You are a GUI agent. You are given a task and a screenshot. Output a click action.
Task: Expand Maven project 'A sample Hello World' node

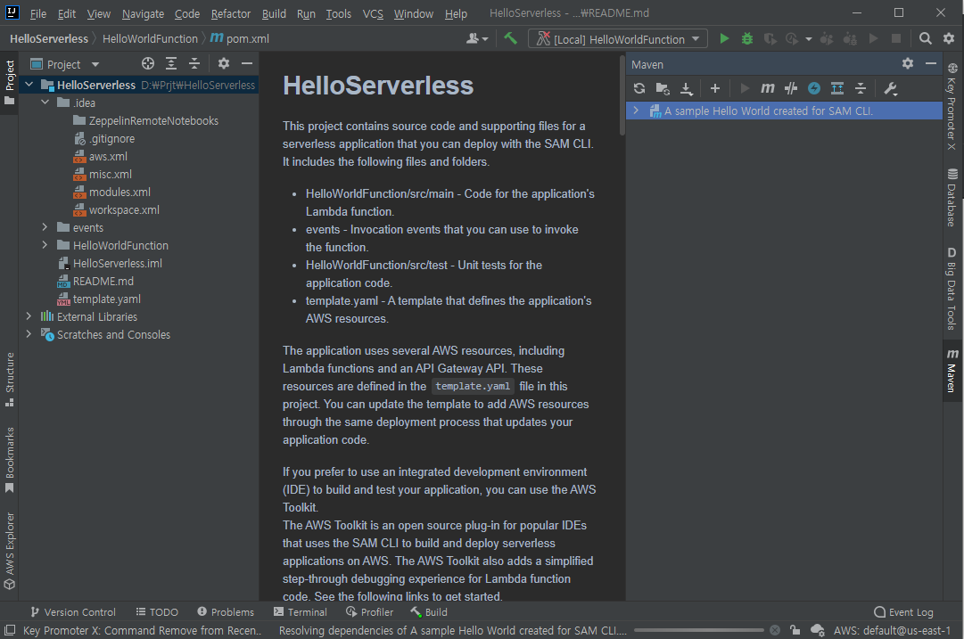pos(637,111)
